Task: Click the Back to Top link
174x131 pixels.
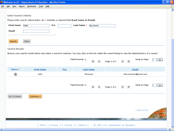Action: point(141,110)
